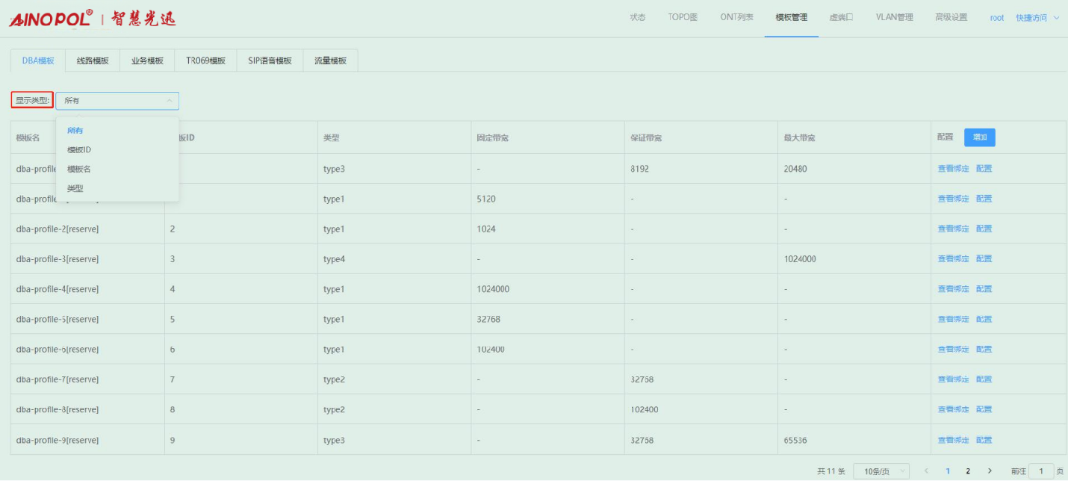Open the 流量模板 tab
The height and width of the screenshot is (481, 1068).
pyautogui.click(x=330, y=61)
